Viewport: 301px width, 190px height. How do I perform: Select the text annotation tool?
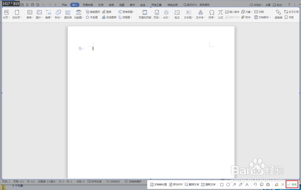coord(247,185)
